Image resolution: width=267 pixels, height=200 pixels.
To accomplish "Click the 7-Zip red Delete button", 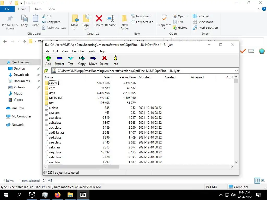I will click(104, 60).
